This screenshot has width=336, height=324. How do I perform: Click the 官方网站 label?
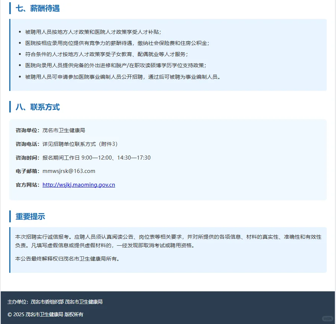tap(27, 184)
